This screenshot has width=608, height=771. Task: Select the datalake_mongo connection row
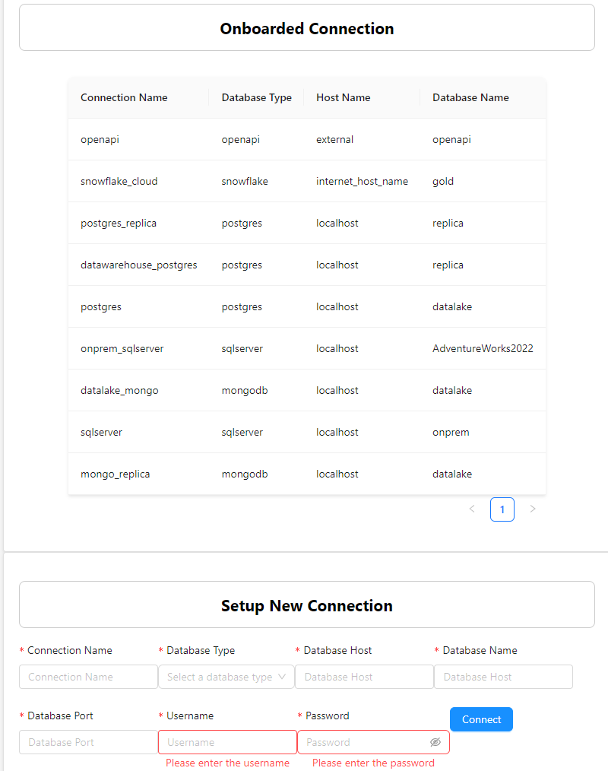pyautogui.click(x=119, y=390)
